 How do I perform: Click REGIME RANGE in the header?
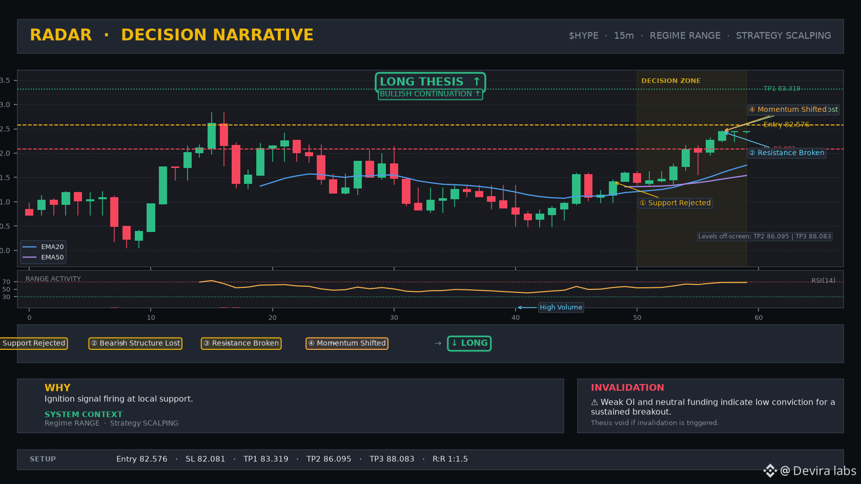pos(685,36)
